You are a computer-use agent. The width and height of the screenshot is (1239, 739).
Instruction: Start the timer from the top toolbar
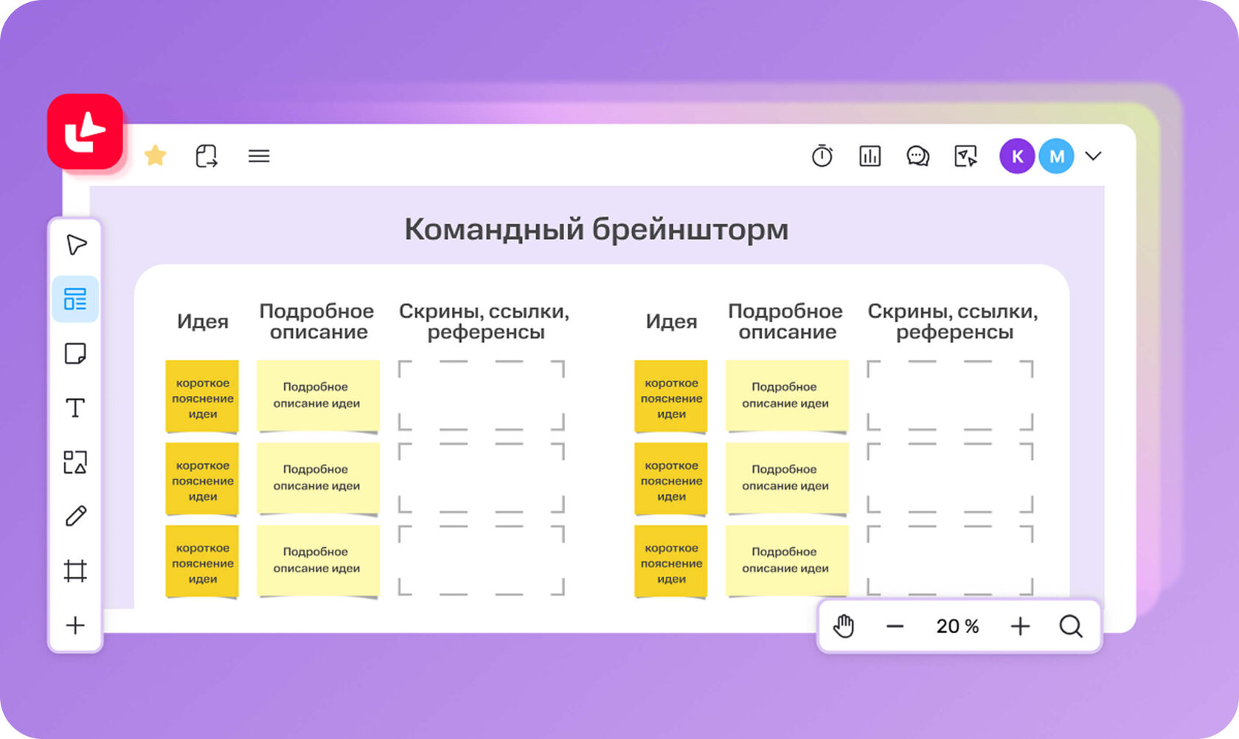[822, 156]
